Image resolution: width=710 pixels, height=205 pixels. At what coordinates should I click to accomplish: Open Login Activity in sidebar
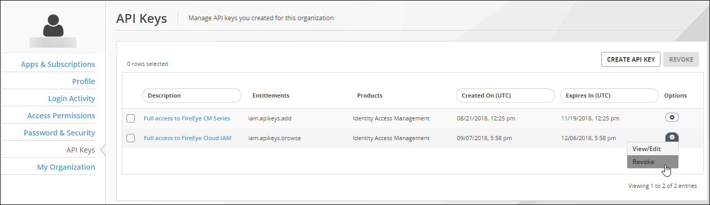coord(71,99)
